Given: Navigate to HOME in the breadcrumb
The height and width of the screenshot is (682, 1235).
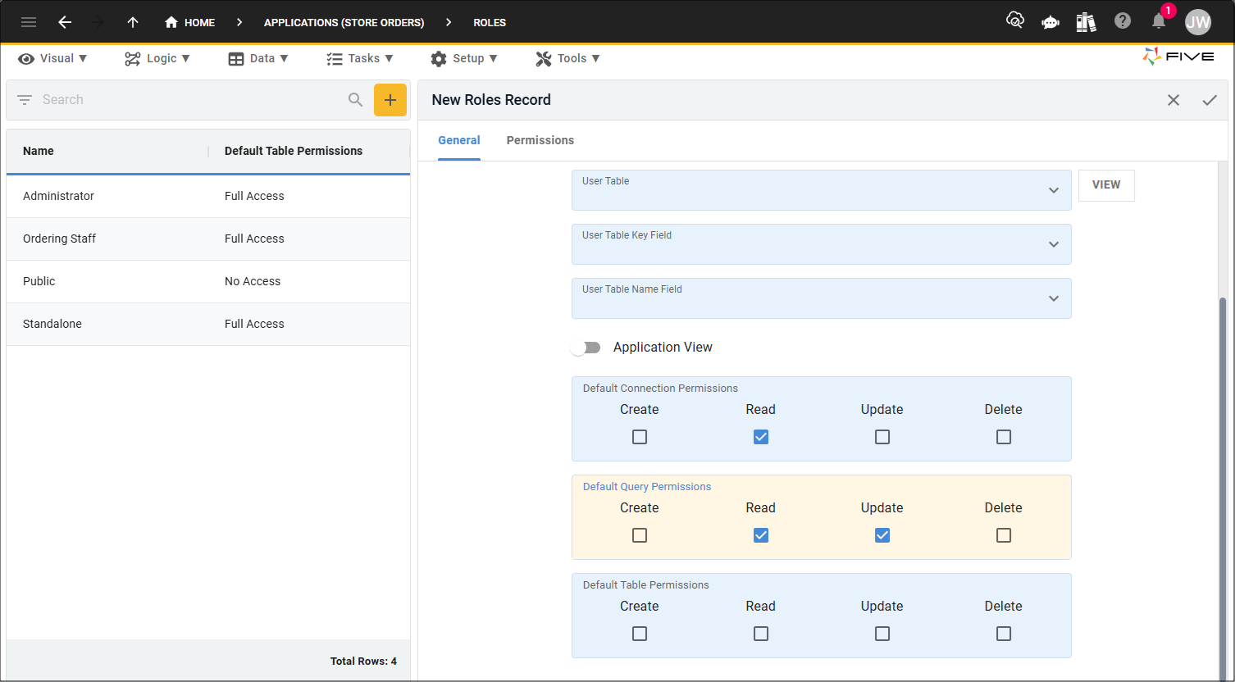Looking at the screenshot, I should click(189, 22).
